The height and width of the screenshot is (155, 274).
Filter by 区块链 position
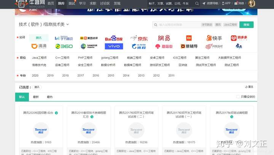(x=183, y=65)
